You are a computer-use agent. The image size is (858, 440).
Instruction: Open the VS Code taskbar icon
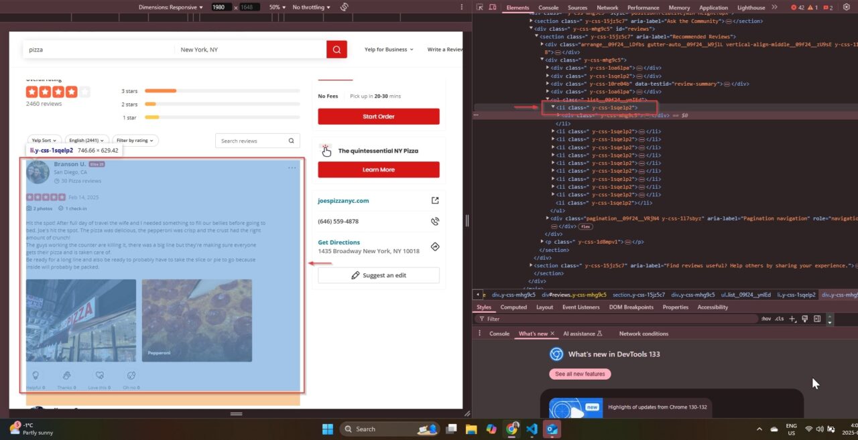coord(532,429)
